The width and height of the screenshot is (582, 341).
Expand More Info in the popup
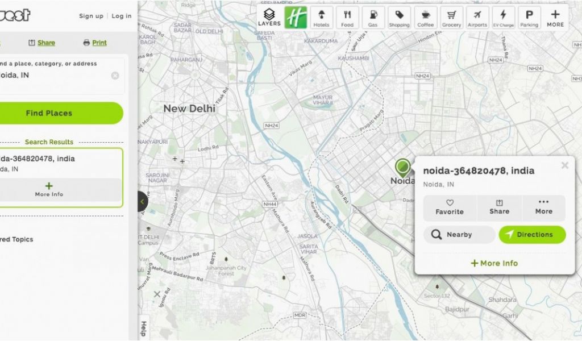[x=494, y=263]
